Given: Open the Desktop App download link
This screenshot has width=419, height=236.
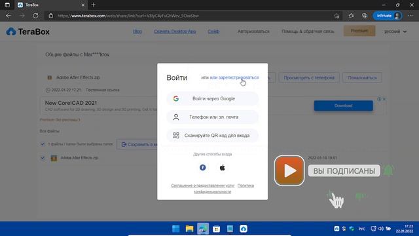Looking at the screenshot, I should pos(175,31).
